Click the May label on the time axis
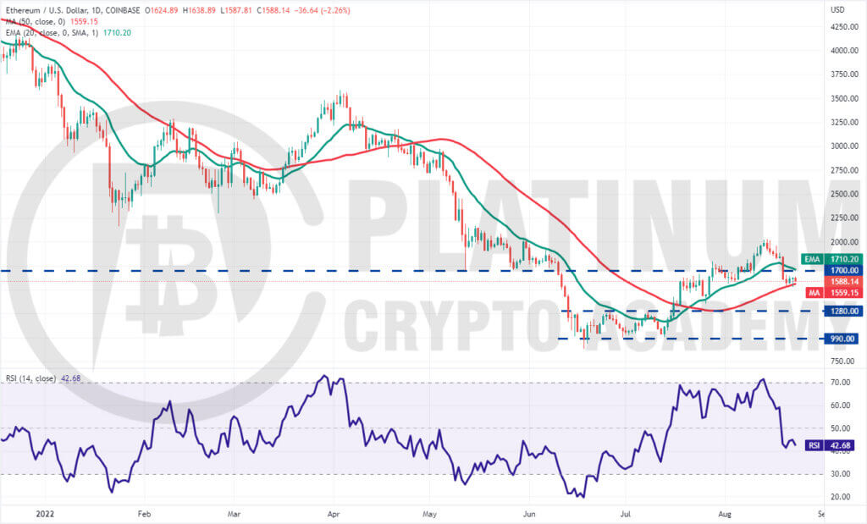The width and height of the screenshot is (867, 524). 429,514
